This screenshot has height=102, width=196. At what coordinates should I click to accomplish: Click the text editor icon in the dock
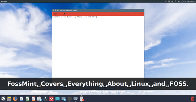tap(82, 99)
